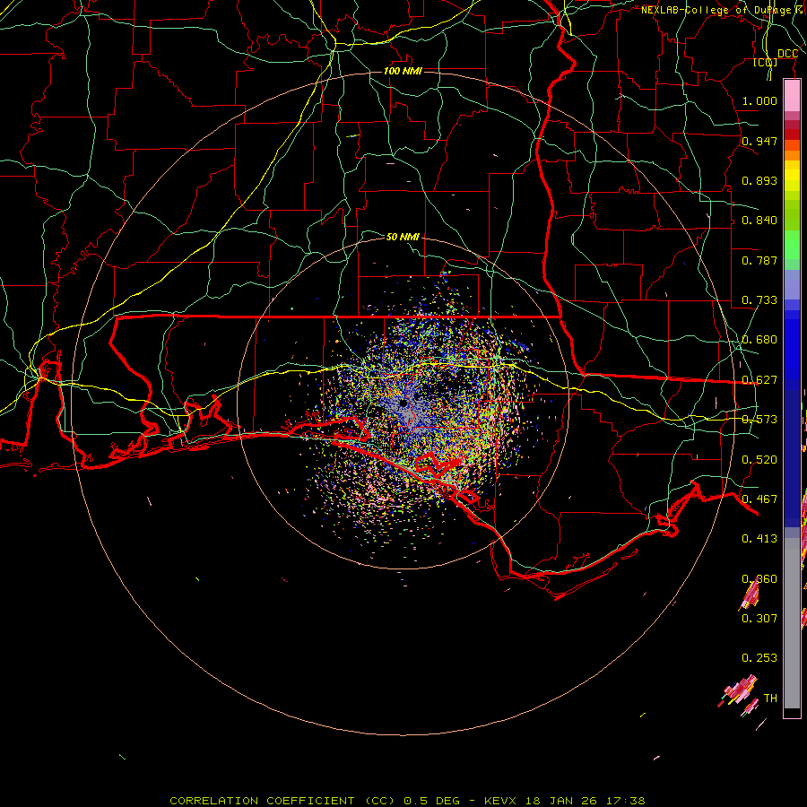
Task: Click the TH threshold label on the scale
Action: tap(770, 699)
